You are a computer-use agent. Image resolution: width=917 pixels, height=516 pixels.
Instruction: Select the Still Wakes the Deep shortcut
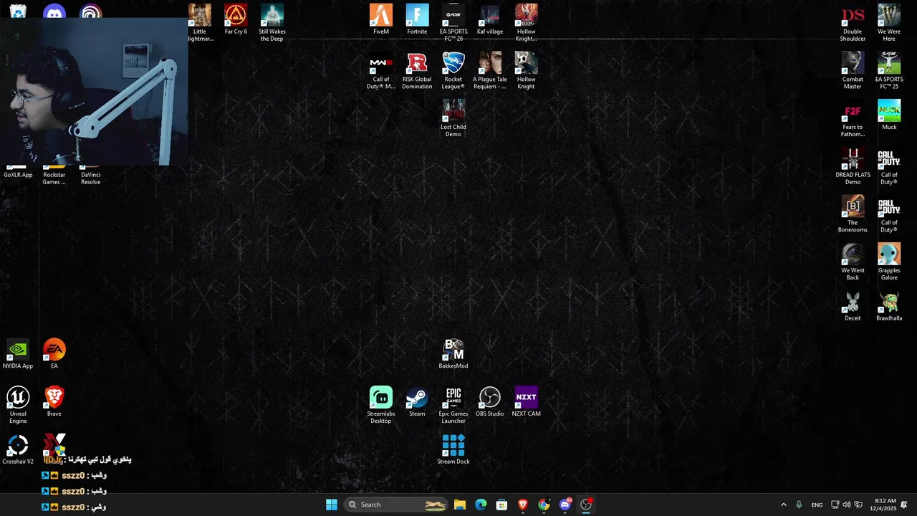pyautogui.click(x=272, y=23)
